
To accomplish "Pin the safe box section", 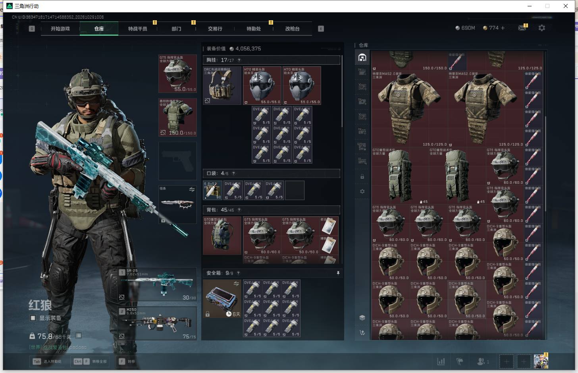I will click(338, 273).
